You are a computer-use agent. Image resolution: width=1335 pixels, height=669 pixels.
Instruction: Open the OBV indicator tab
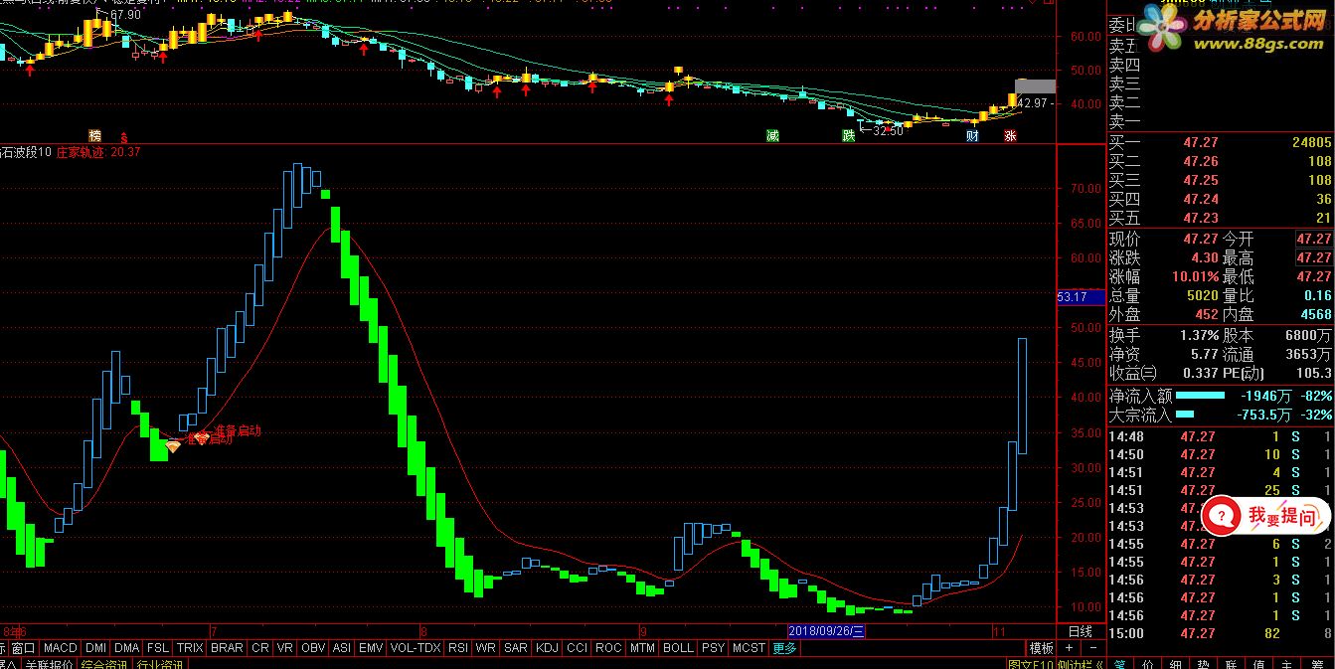coord(313,647)
